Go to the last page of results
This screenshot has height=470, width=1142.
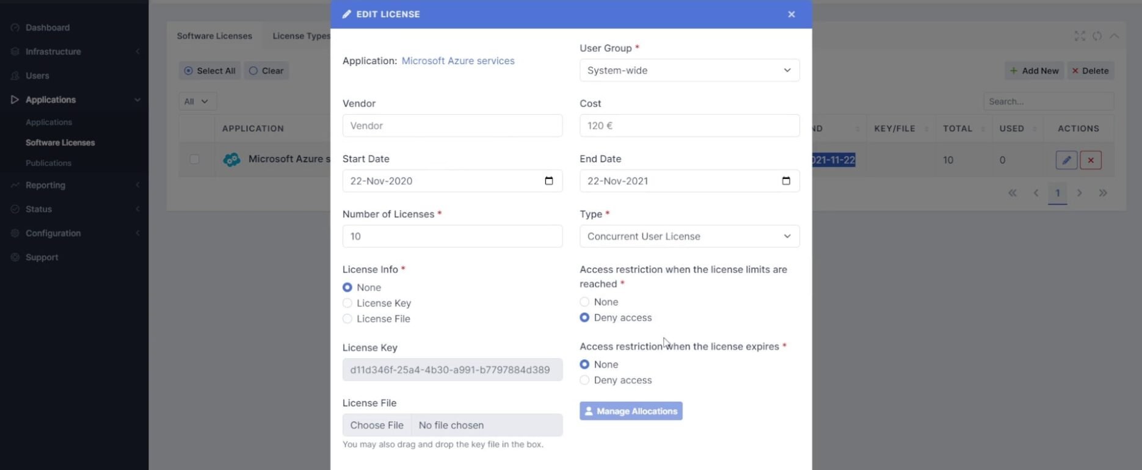(x=1103, y=193)
